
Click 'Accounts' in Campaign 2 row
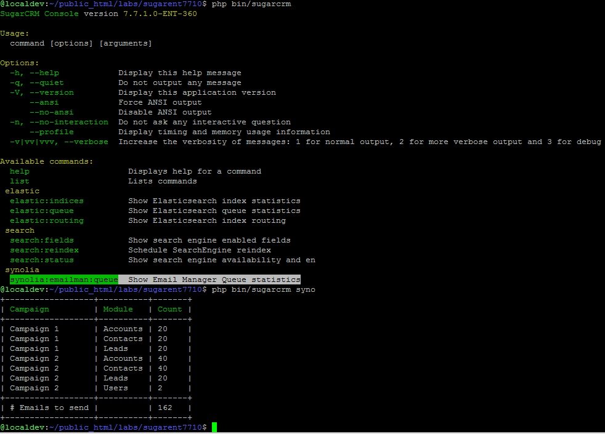point(123,358)
